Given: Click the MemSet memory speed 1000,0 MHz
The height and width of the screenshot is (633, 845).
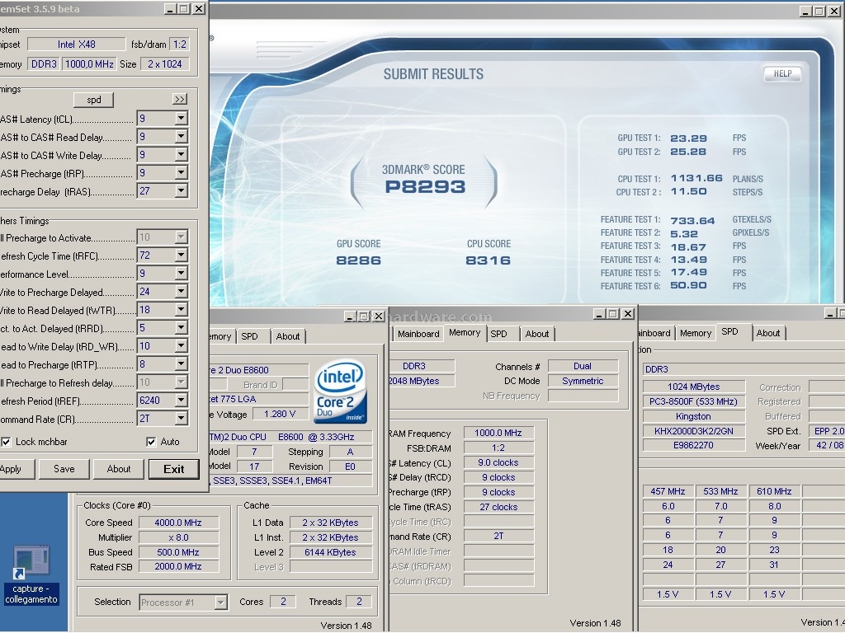Looking at the screenshot, I should [89, 64].
